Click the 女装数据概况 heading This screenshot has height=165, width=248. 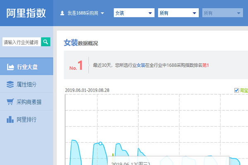coord(81,42)
